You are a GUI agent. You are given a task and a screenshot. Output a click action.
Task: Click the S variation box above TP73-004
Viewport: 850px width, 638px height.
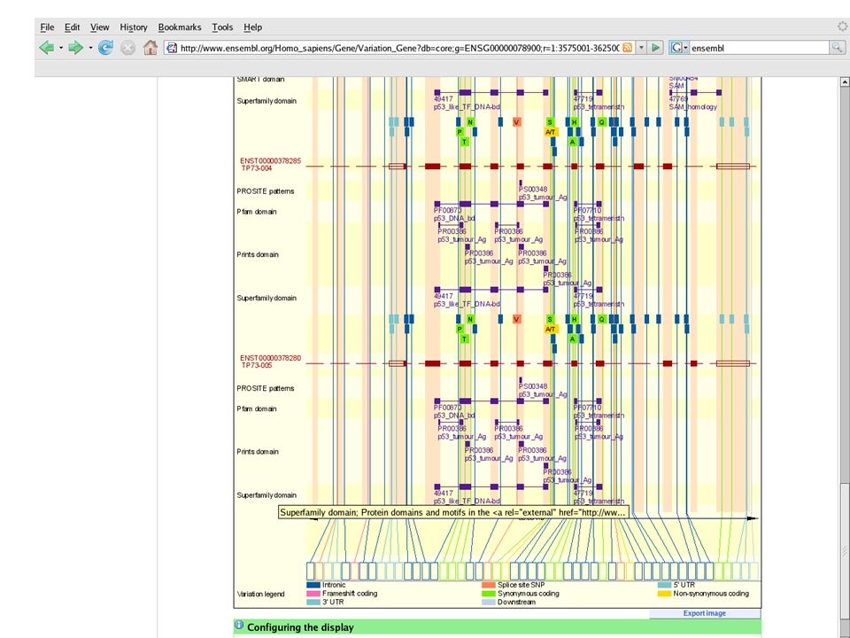point(550,122)
